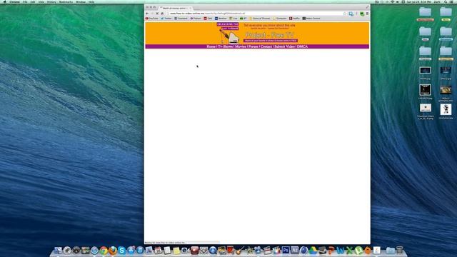
Task: Open Notification Center in menu bar
Action: (x=452, y=1)
